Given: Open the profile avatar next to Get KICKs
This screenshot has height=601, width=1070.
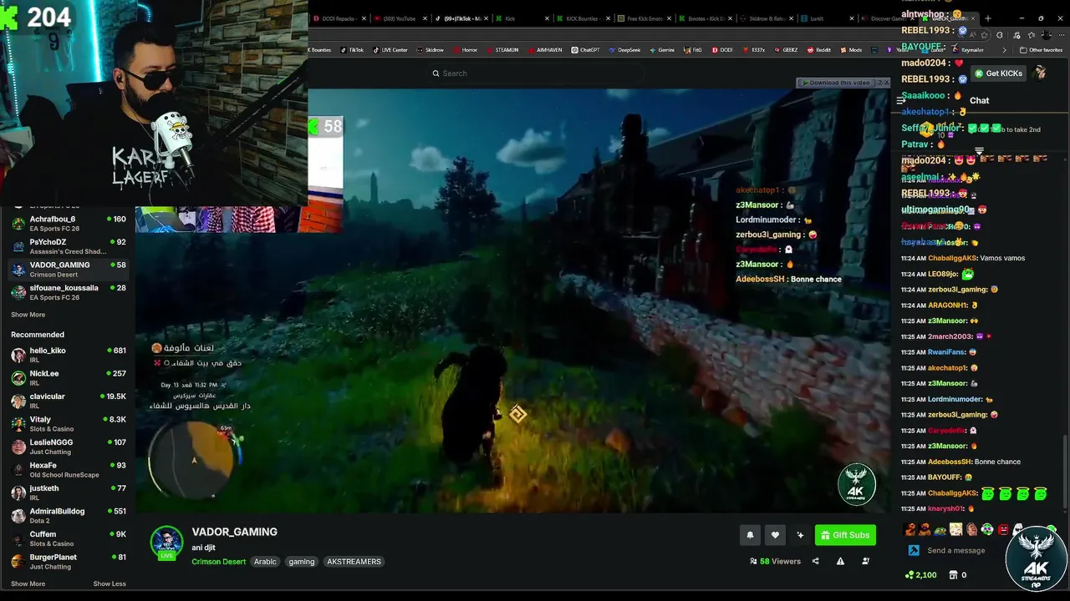Looking at the screenshot, I should [x=1040, y=73].
